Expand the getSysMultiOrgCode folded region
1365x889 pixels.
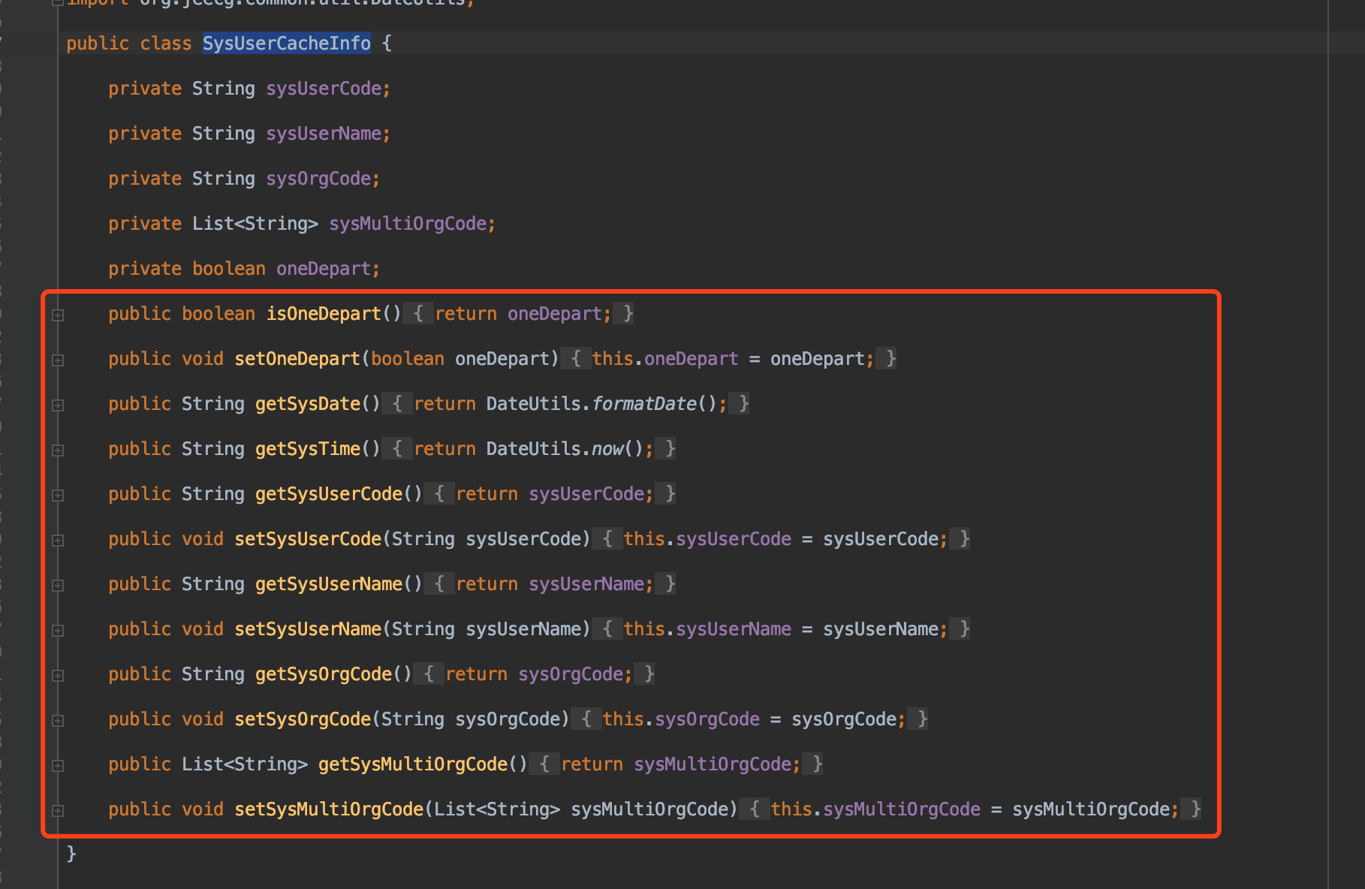58,765
